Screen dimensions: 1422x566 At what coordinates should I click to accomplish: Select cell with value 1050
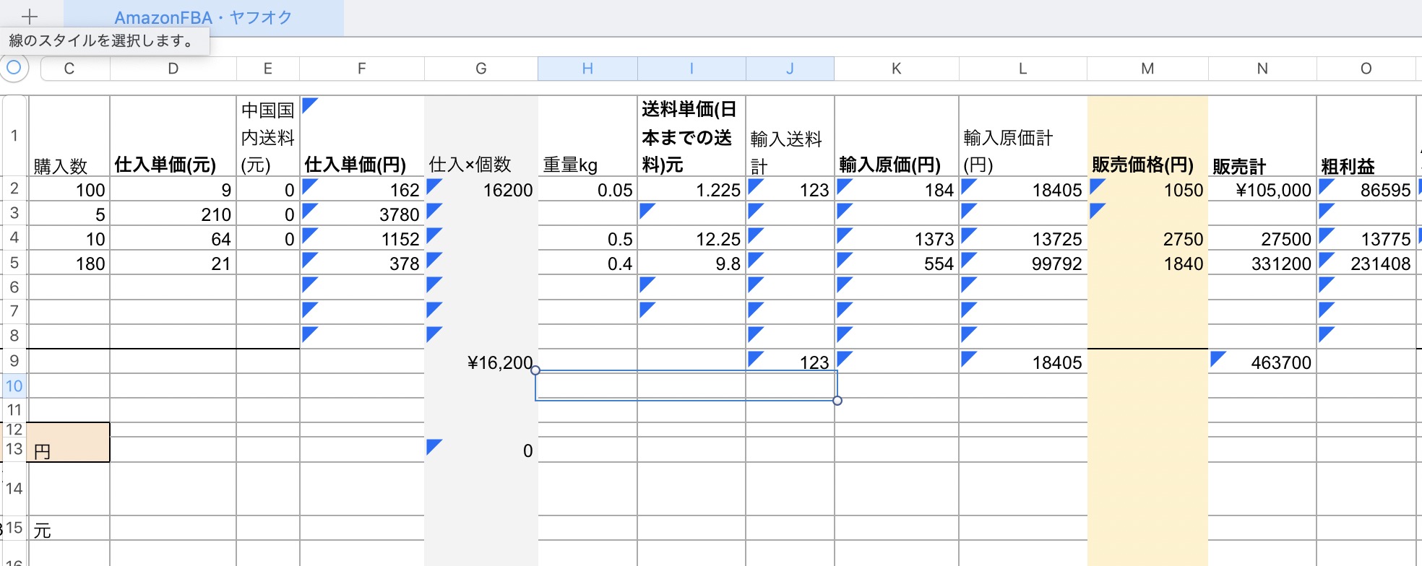[x=1147, y=189]
